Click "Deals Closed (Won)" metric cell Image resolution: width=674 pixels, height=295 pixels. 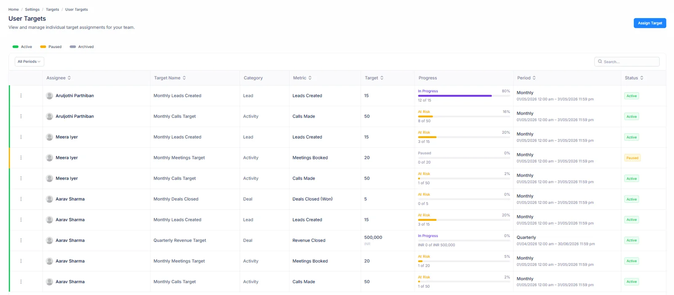(x=313, y=199)
